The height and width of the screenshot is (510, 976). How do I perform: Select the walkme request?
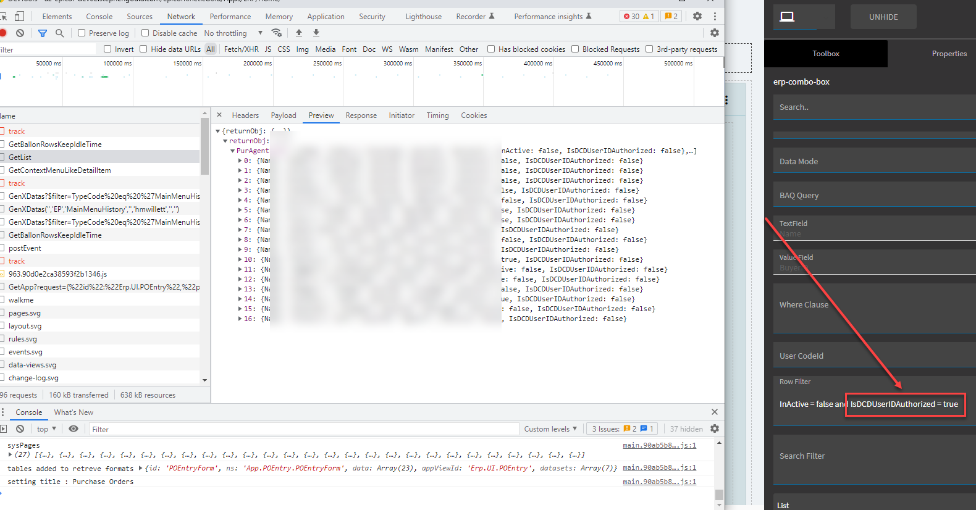click(x=100, y=299)
